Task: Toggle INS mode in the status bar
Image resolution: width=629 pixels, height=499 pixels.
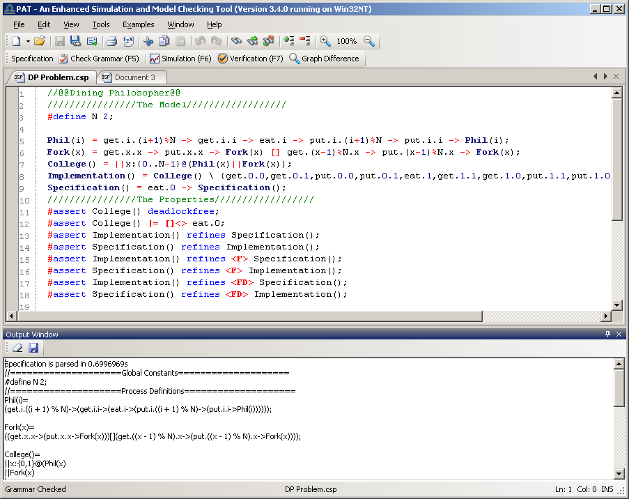Action: click(607, 490)
